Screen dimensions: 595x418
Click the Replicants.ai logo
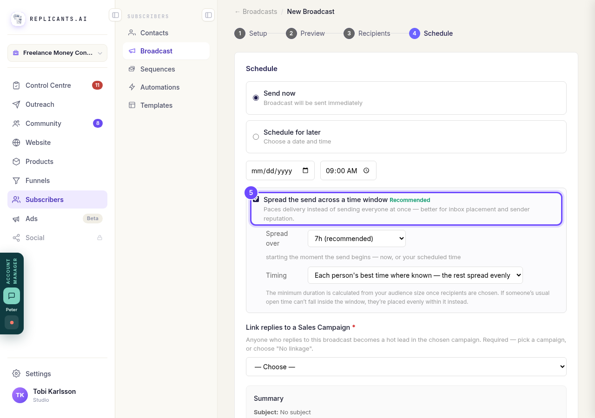click(18, 19)
